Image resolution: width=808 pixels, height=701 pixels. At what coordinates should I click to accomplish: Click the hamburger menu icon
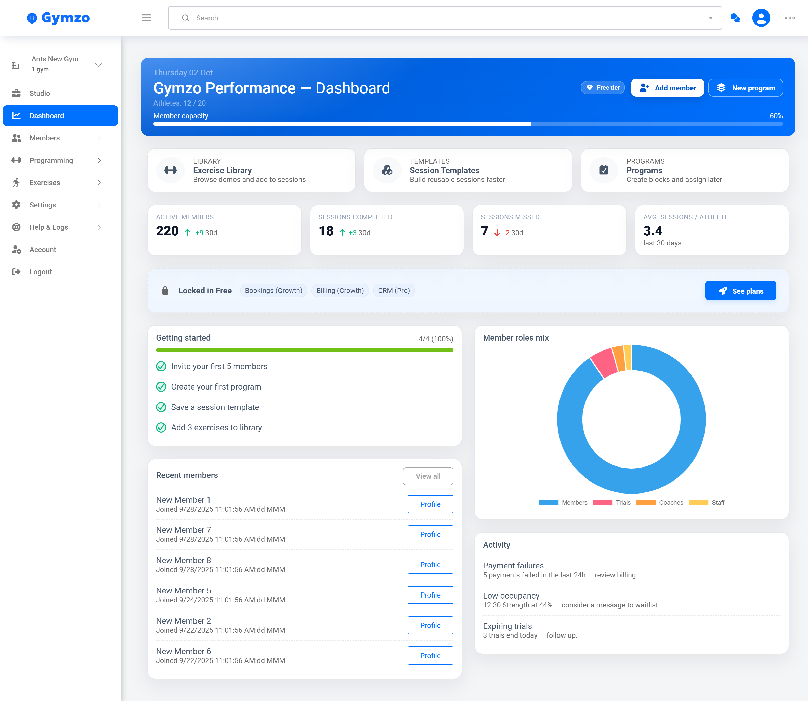[146, 18]
